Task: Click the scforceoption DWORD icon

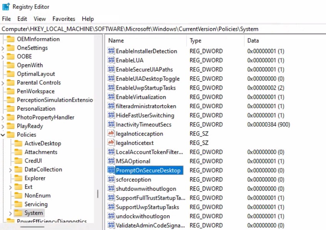Action: 111,179
